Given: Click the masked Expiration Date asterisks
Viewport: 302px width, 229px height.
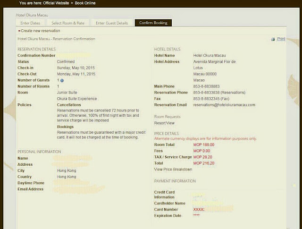Looking at the screenshot, I should 196,215.
